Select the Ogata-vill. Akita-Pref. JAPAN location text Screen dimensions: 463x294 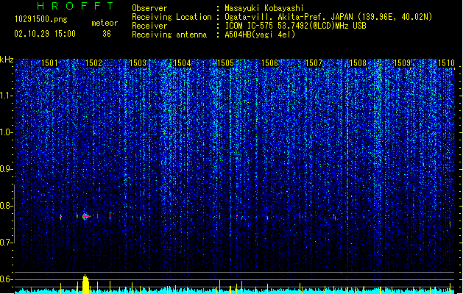(328, 17)
